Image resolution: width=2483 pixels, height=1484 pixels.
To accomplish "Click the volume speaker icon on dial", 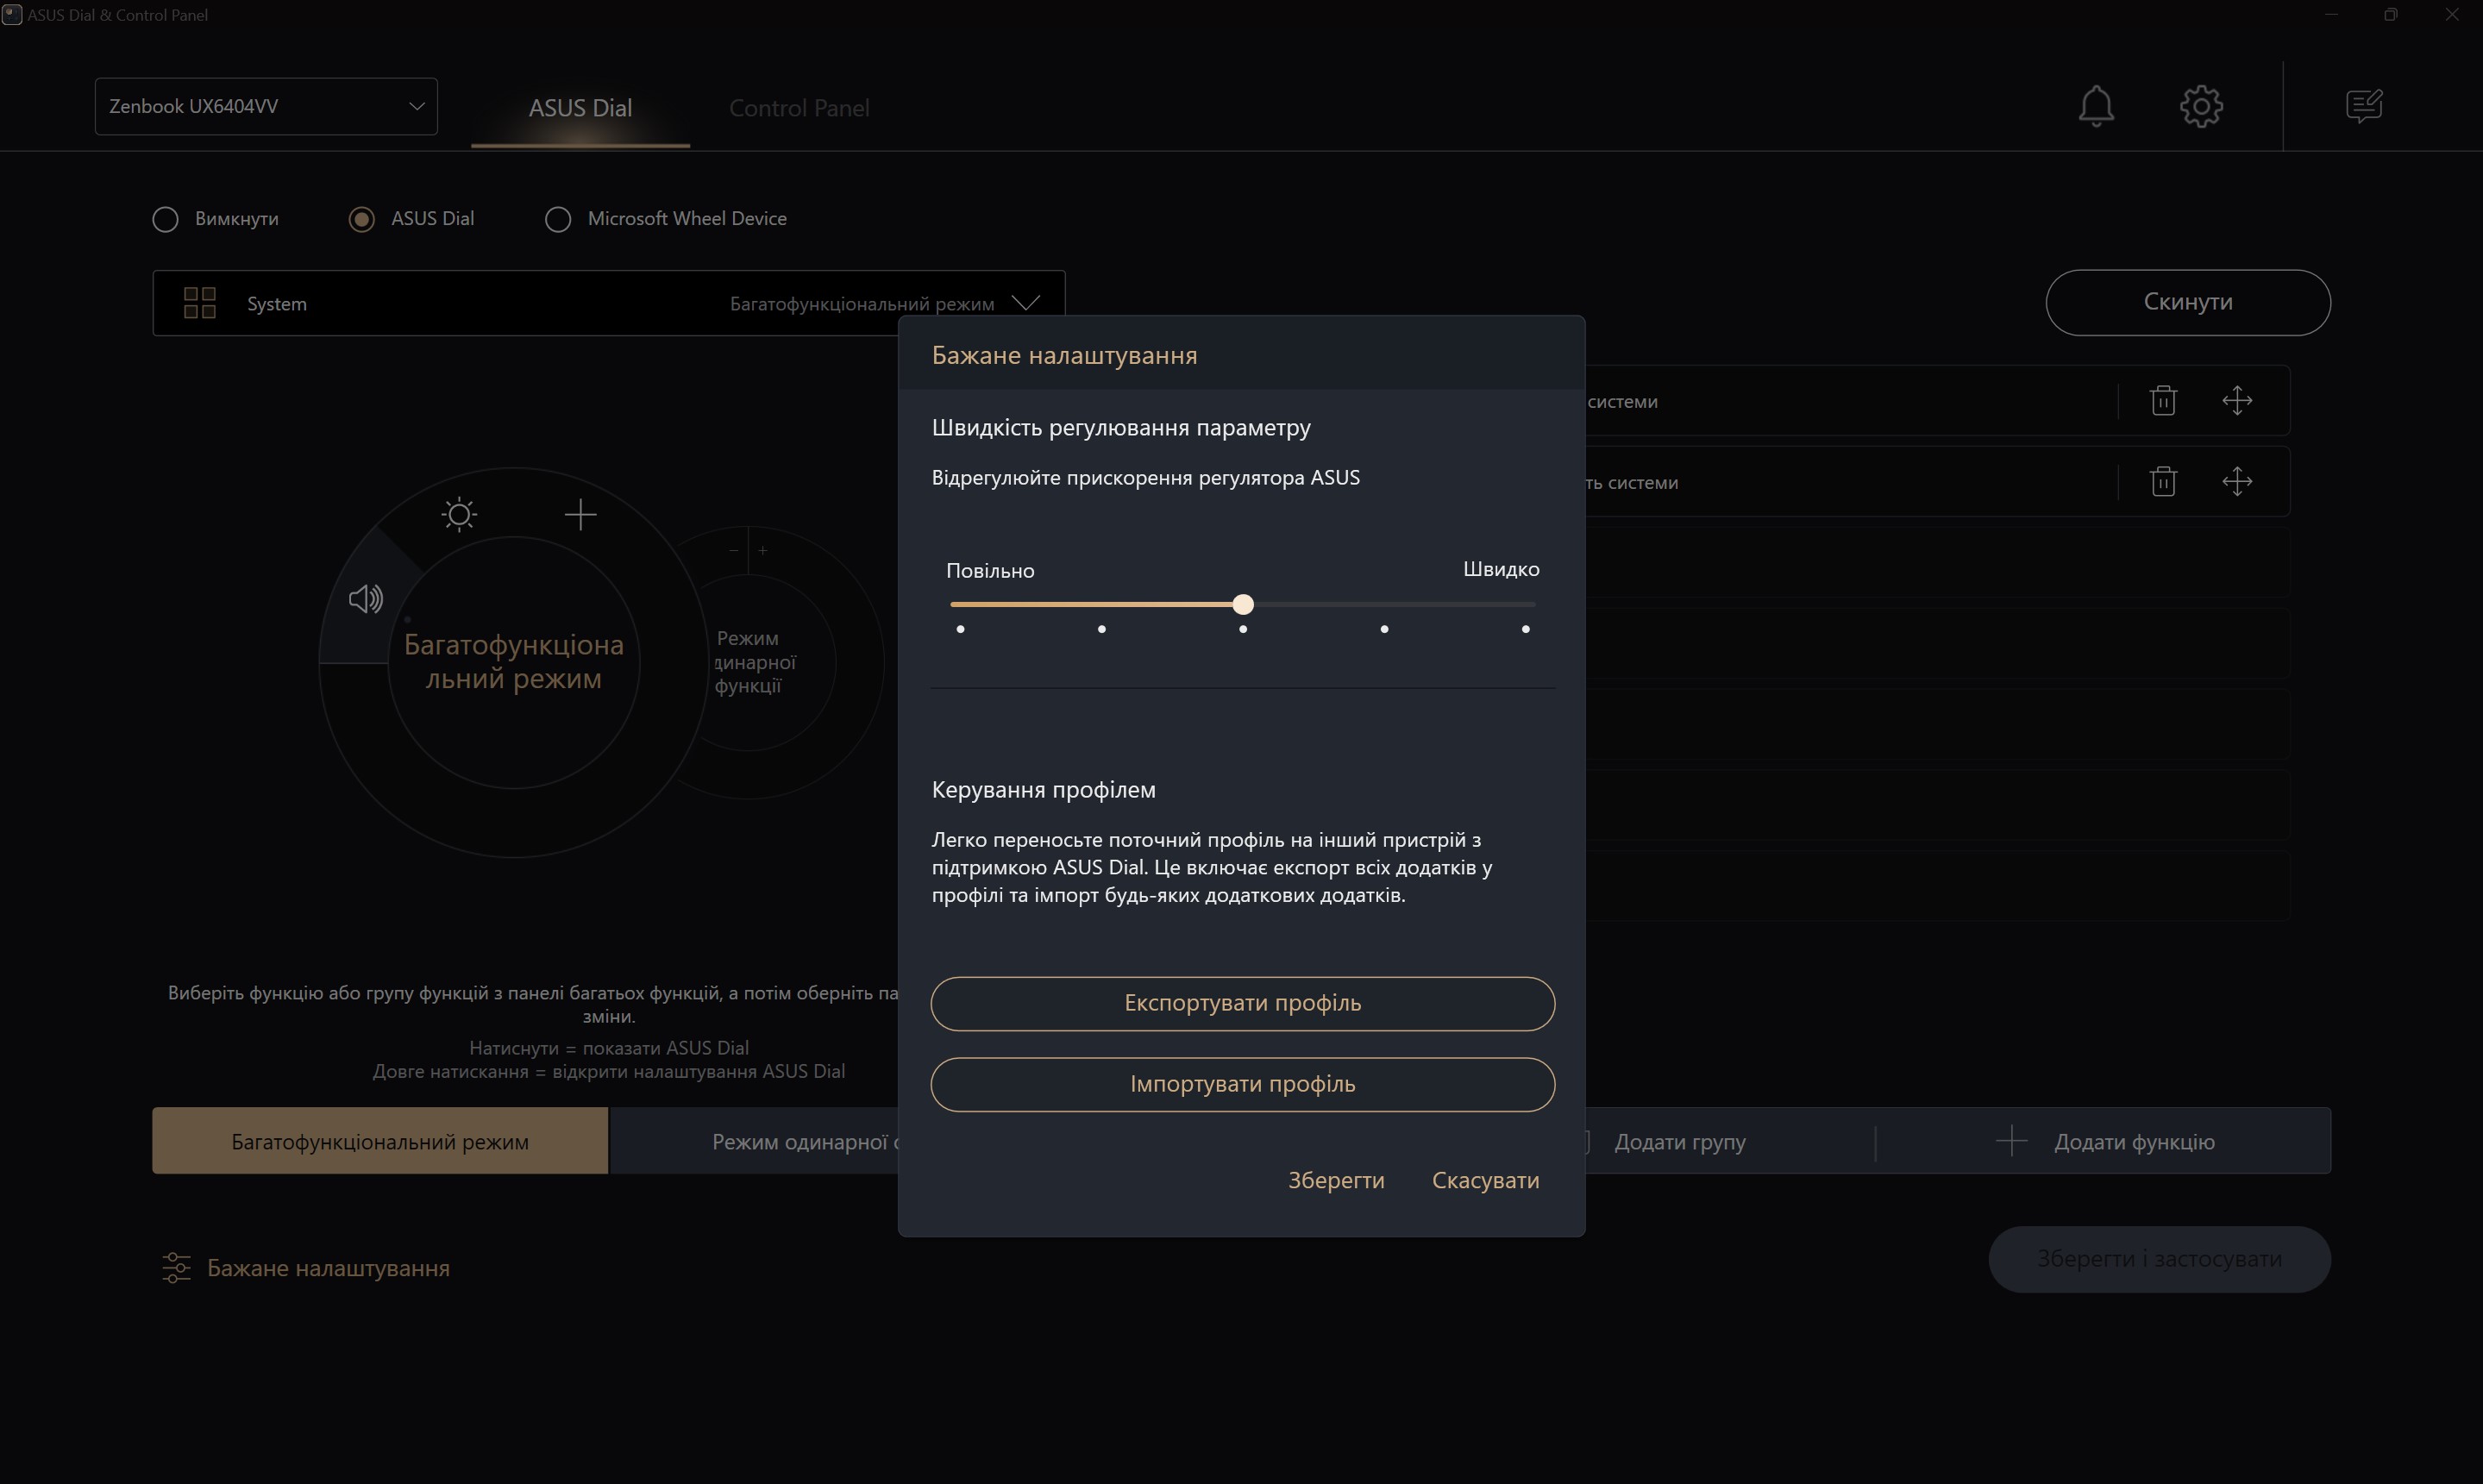I will point(365,599).
